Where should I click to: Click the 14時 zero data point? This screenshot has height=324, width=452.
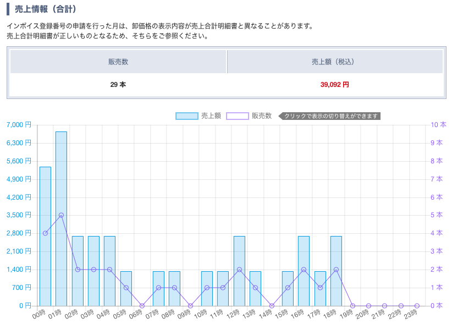tap(272, 305)
